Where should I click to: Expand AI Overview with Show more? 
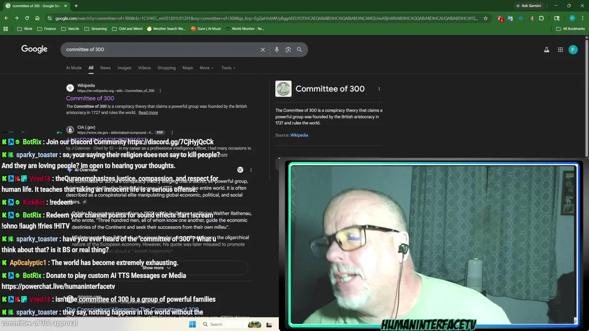[156, 268]
